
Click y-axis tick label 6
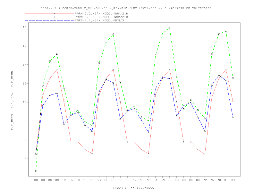[26, 140]
